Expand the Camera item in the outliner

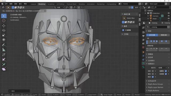148,16
